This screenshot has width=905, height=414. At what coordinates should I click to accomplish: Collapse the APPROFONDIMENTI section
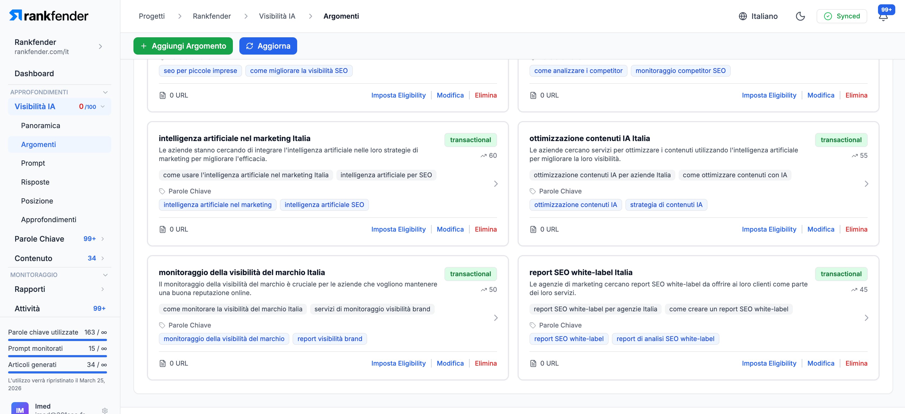click(105, 92)
